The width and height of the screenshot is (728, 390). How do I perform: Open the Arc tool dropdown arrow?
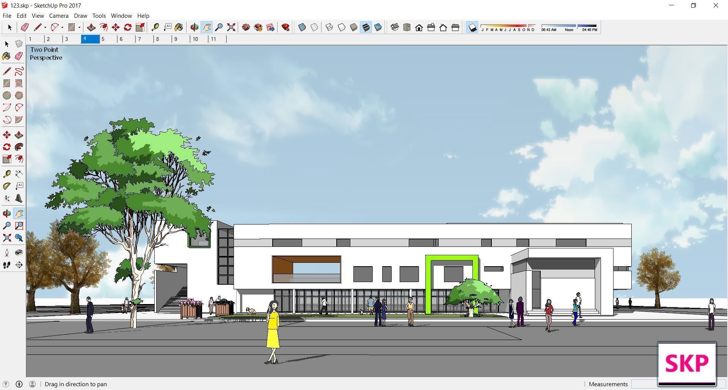[62, 27]
